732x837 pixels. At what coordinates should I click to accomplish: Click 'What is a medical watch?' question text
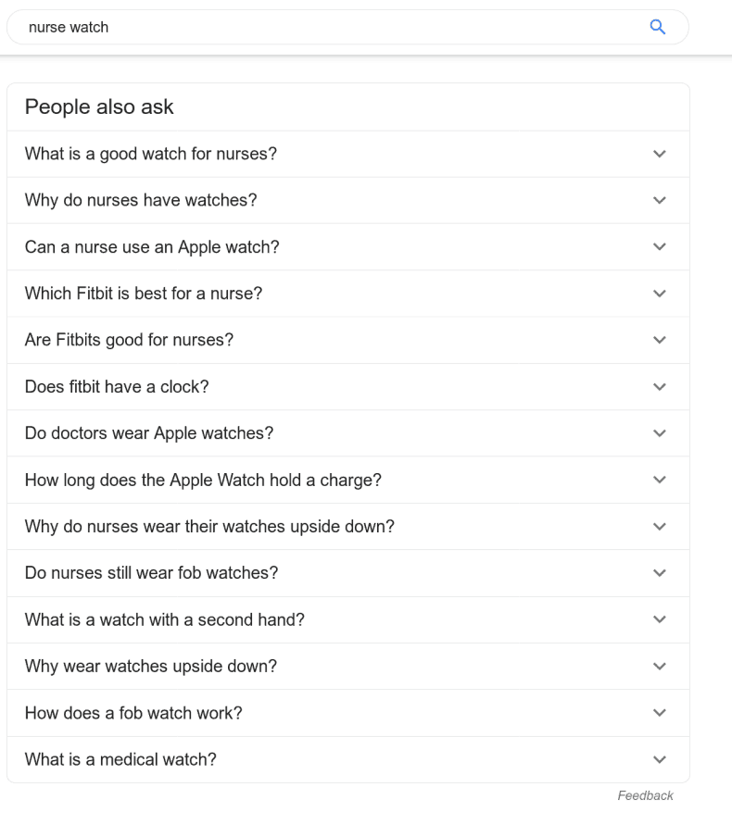tap(120, 759)
